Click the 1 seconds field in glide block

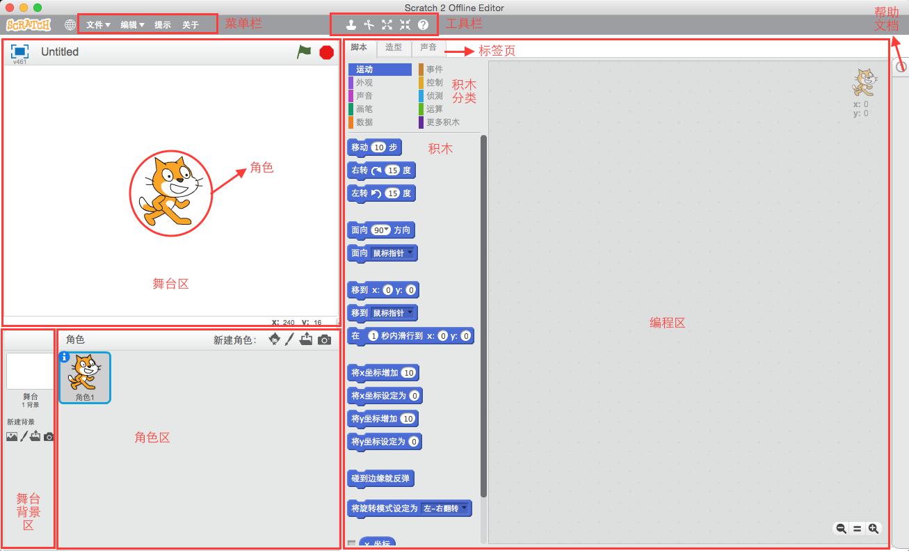point(373,336)
